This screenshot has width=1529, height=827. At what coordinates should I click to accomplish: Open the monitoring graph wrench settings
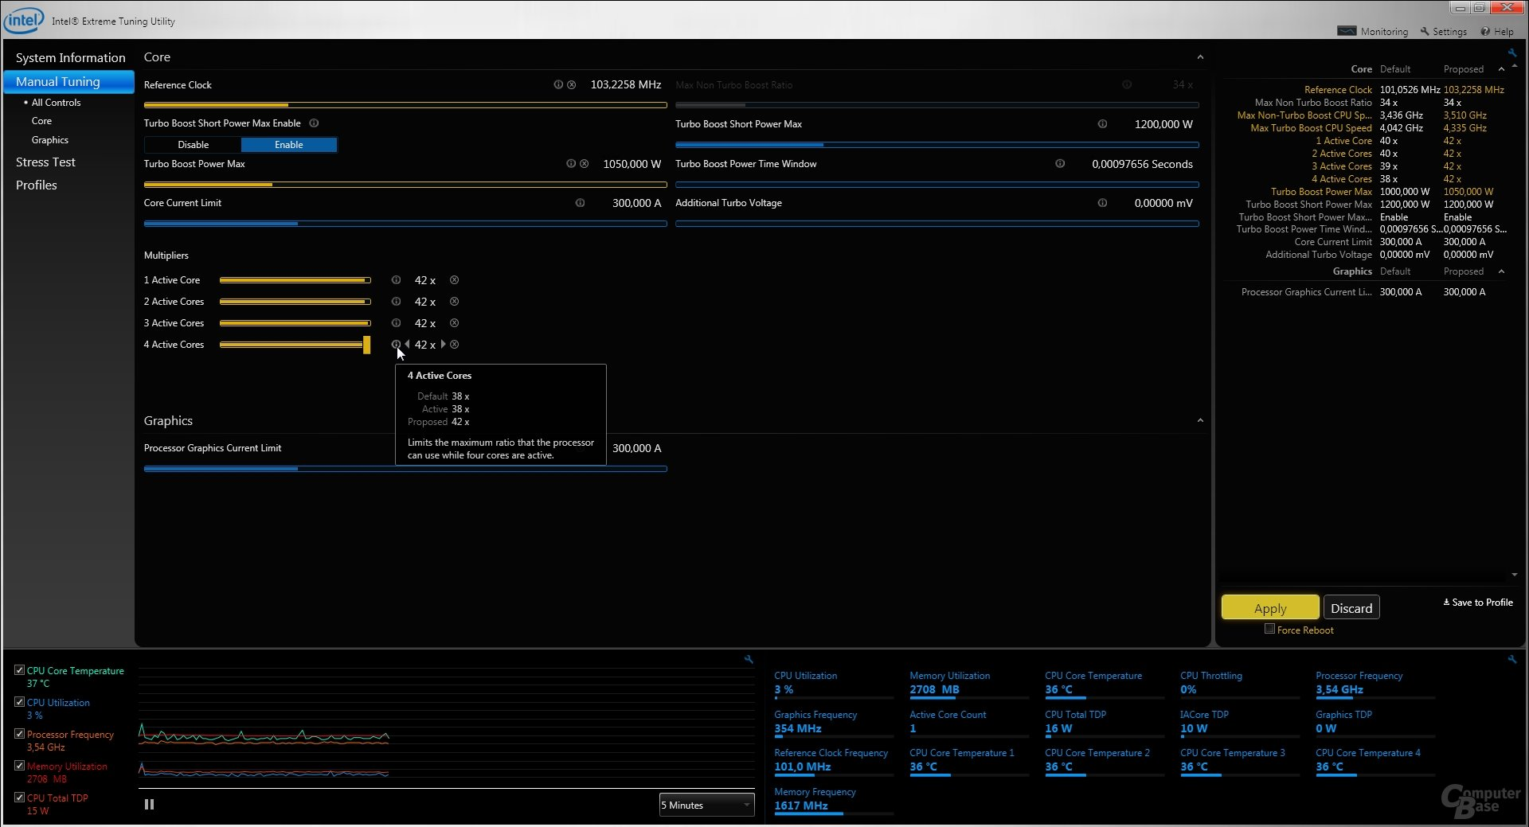(749, 659)
